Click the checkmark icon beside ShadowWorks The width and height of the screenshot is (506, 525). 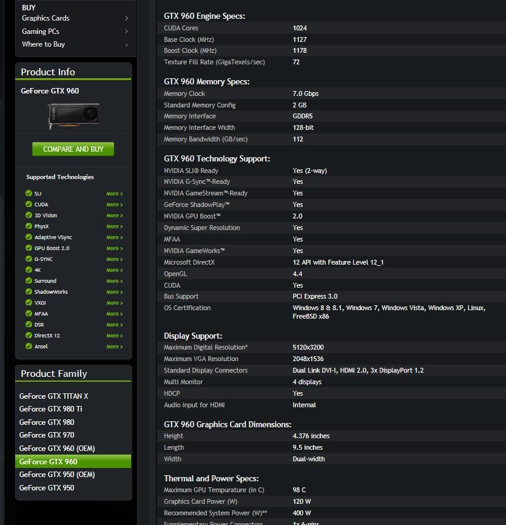click(x=29, y=292)
